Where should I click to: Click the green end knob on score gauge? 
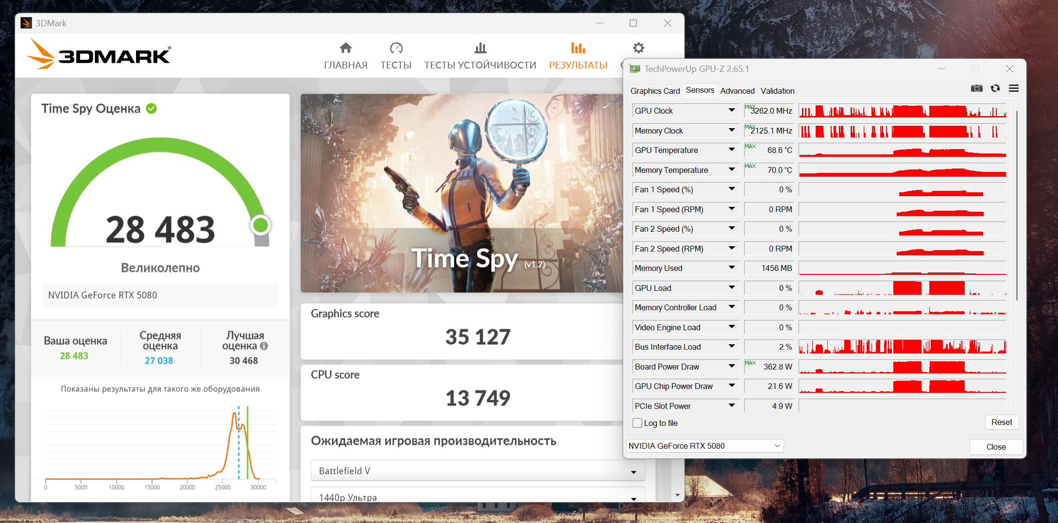click(x=261, y=225)
